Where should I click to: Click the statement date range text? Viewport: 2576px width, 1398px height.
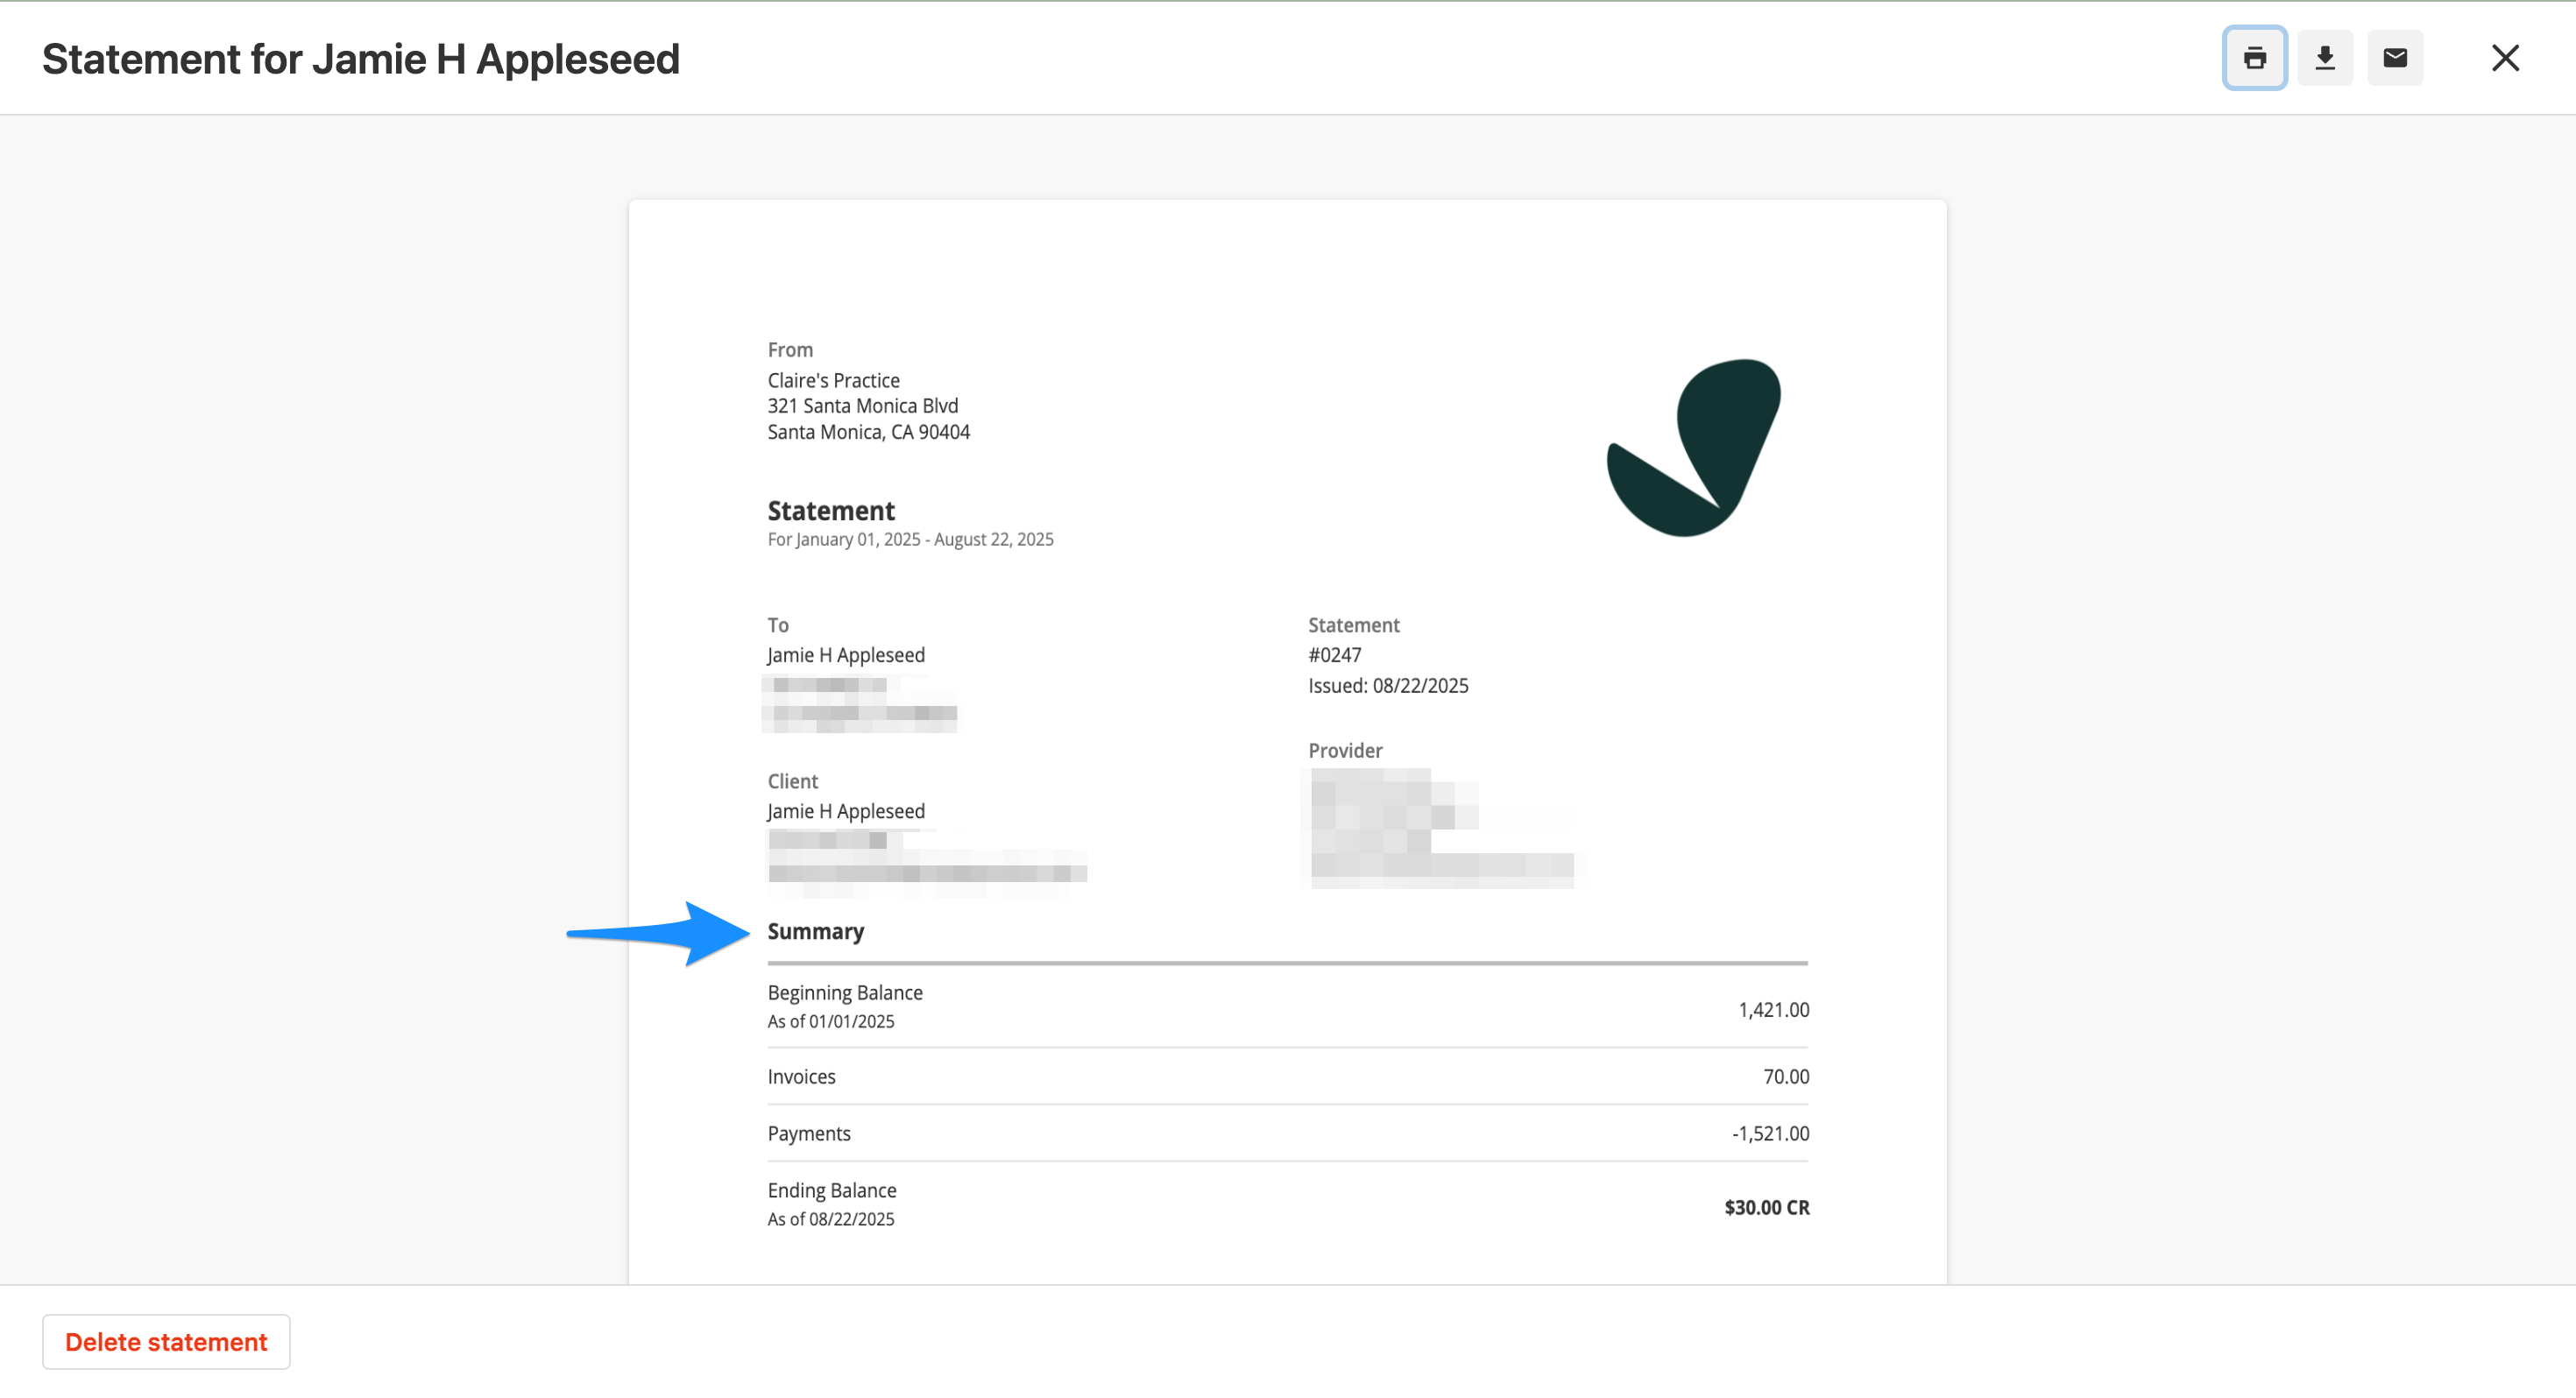click(x=910, y=539)
